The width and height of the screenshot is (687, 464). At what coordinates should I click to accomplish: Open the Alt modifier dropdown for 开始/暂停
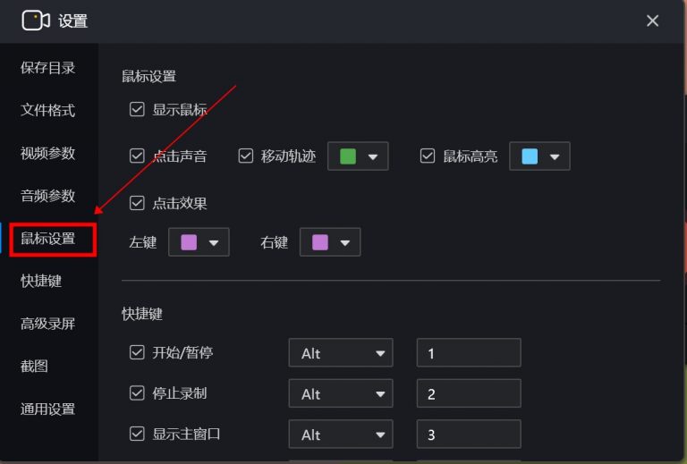click(340, 353)
